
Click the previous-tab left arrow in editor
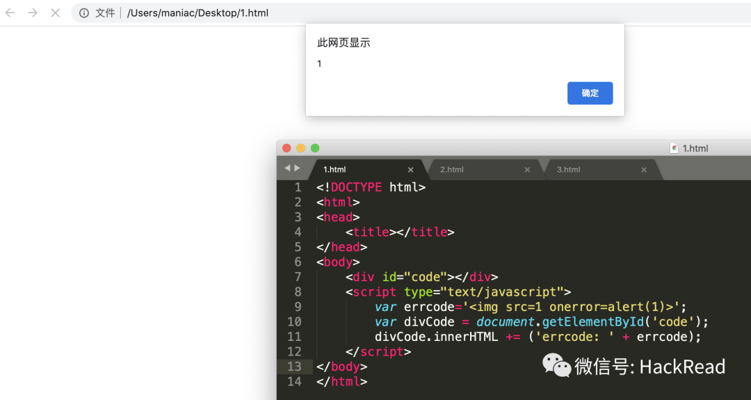(x=287, y=168)
